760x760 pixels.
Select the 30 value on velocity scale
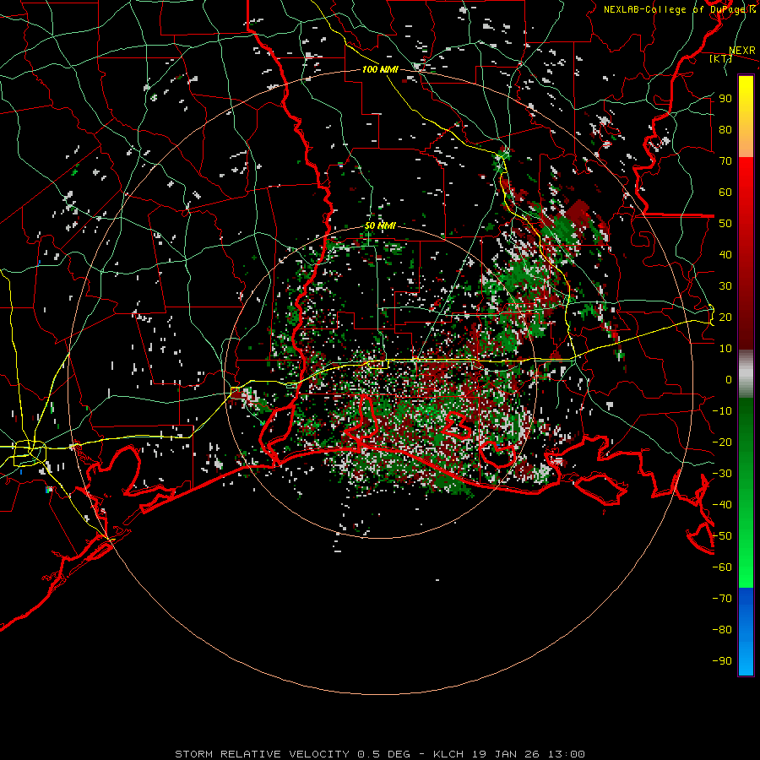[x=725, y=286]
